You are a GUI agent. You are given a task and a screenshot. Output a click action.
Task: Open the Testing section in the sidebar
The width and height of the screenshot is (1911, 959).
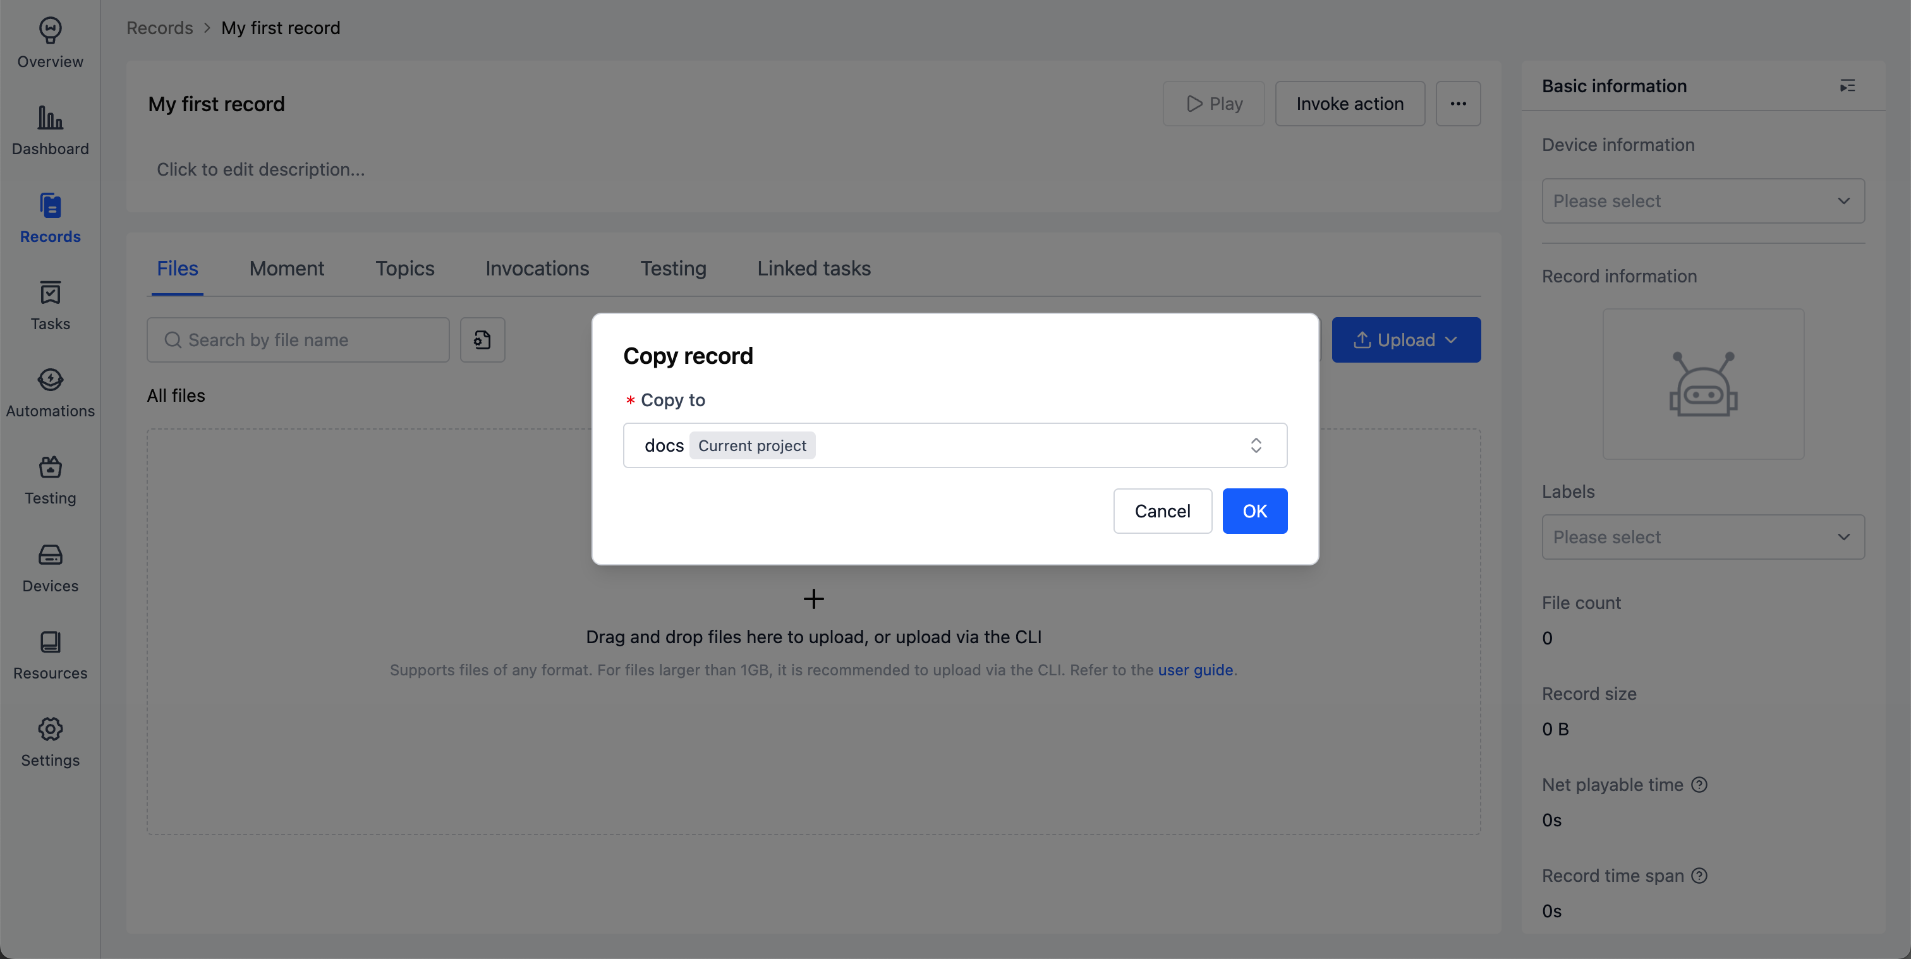click(50, 479)
